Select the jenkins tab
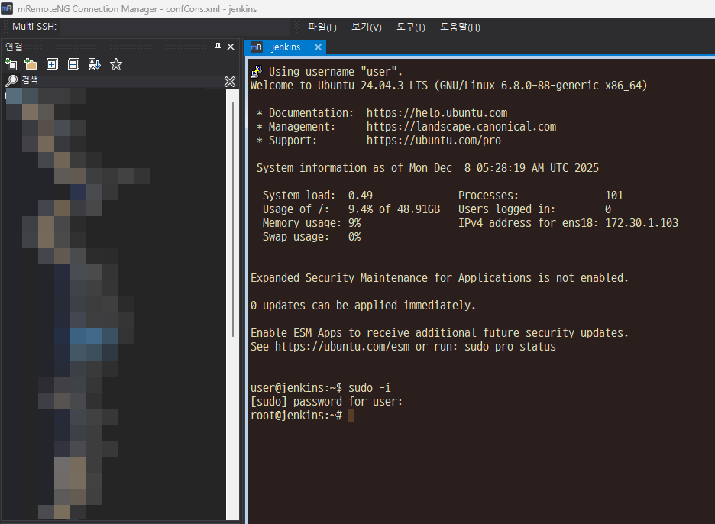This screenshot has width=715, height=524. coord(286,47)
